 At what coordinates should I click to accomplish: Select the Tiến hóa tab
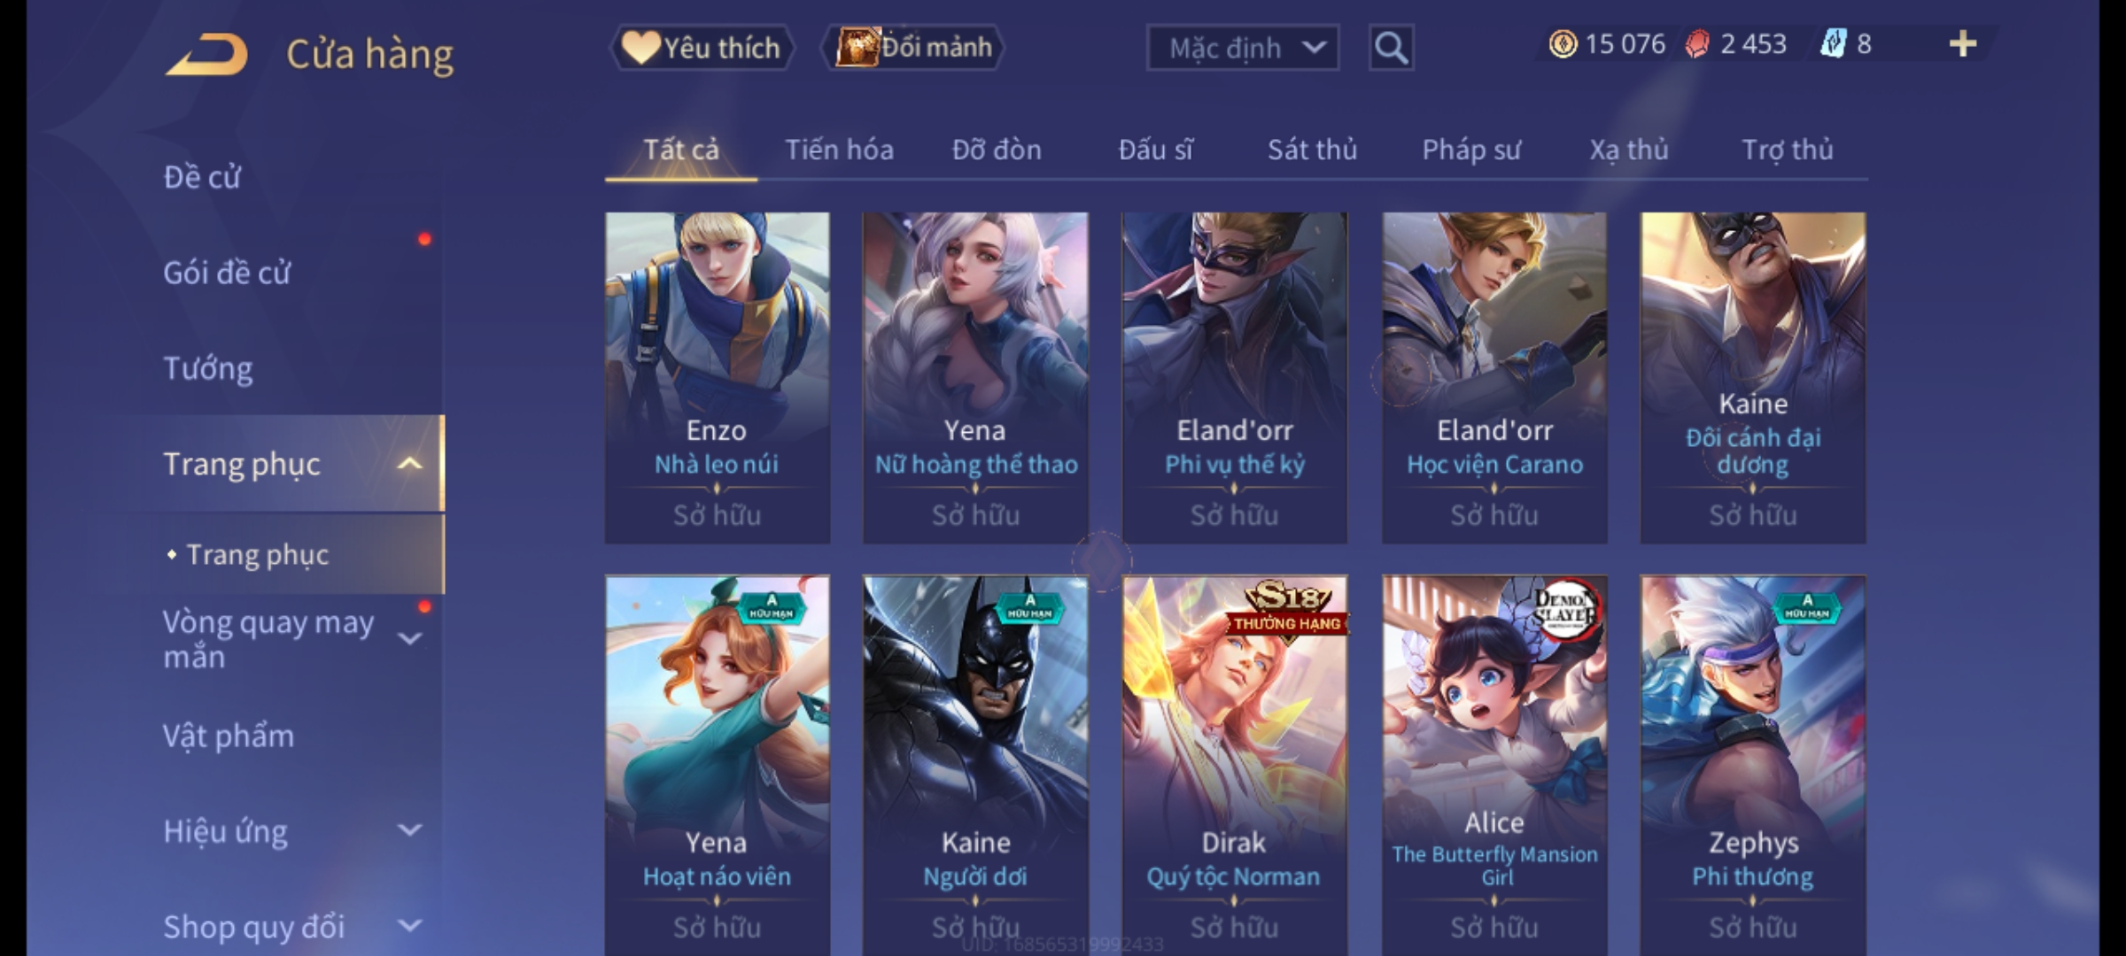pos(839,150)
